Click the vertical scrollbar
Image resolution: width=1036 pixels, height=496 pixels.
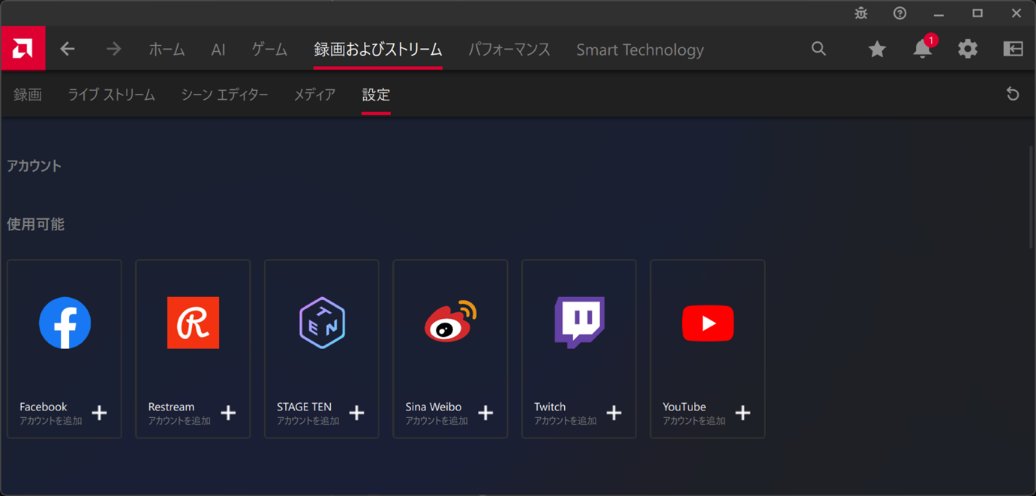click(1032, 197)
